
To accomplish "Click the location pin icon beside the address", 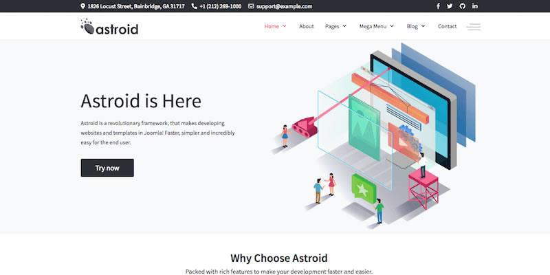I will [x=83, y=6].
